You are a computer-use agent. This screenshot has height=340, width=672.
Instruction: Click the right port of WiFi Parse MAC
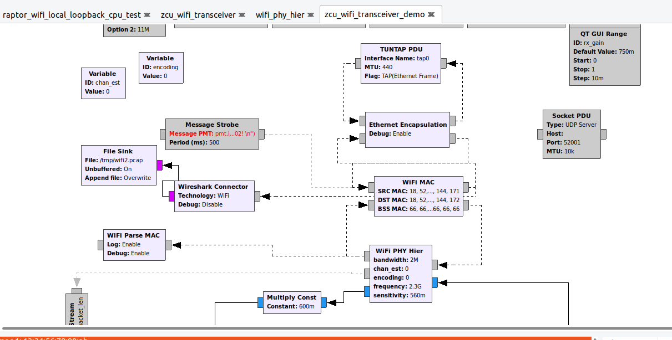click(169, 245)
